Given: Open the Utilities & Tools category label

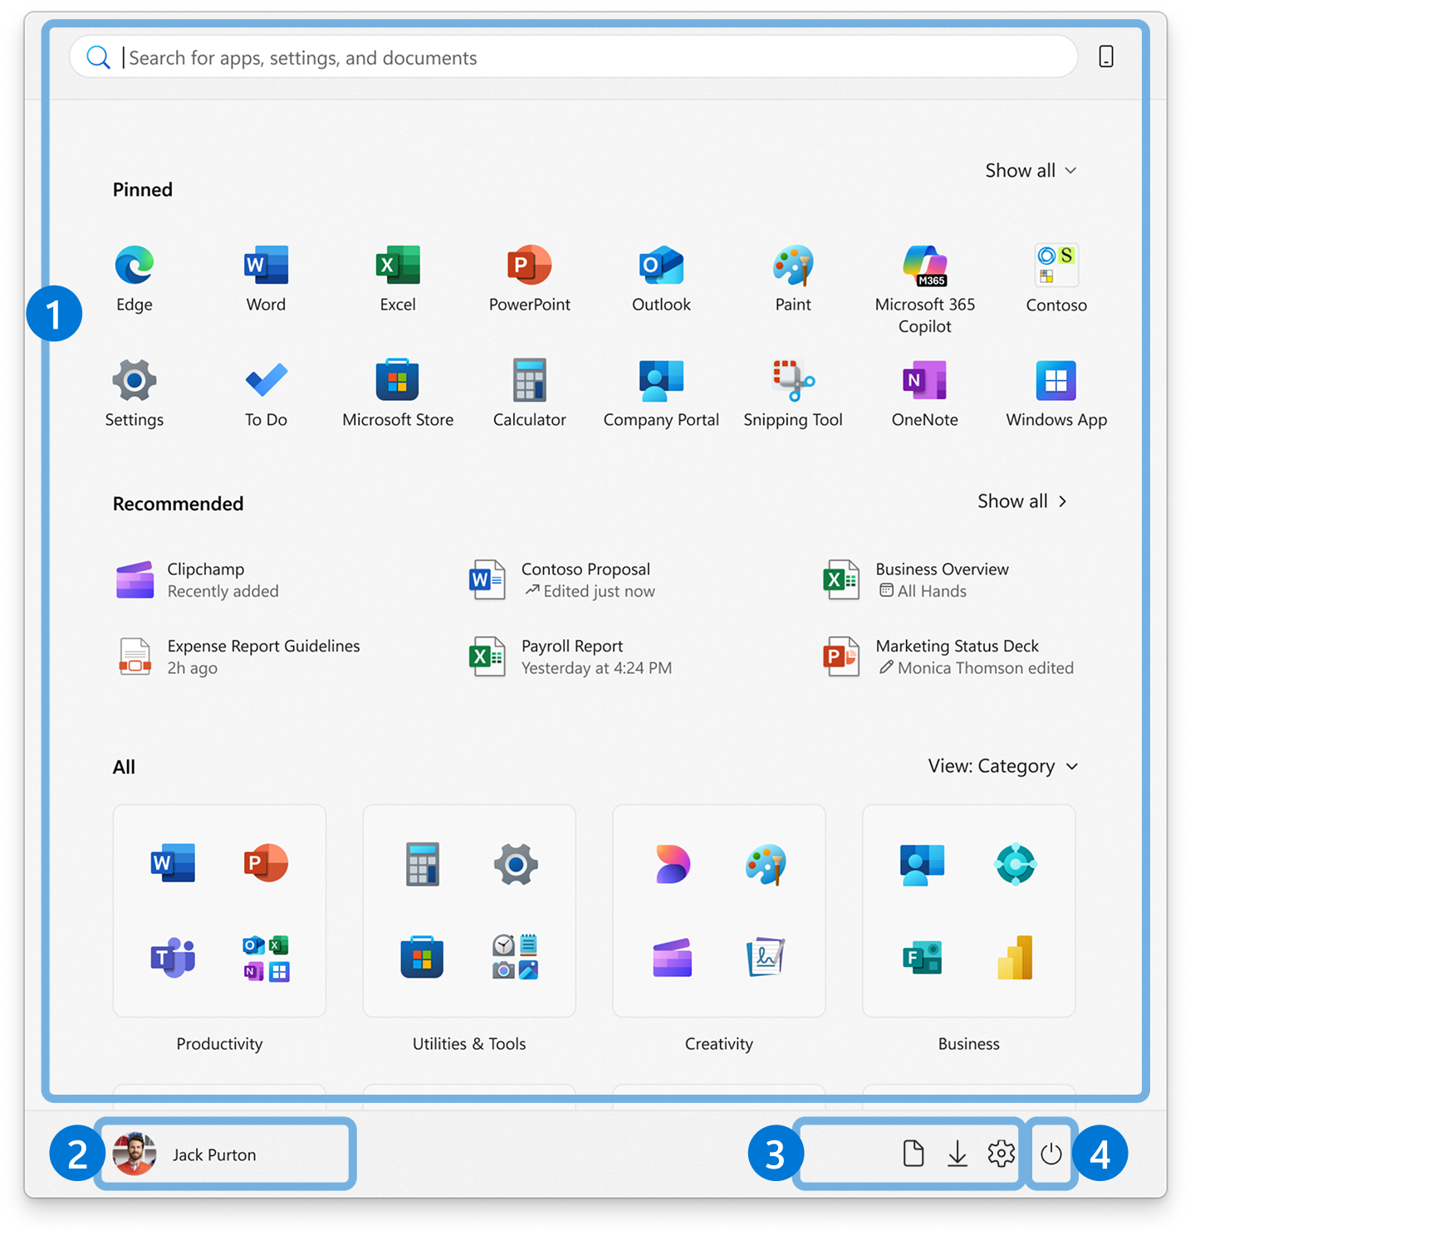Looking at the screenshot, I should coord(469,1044).
